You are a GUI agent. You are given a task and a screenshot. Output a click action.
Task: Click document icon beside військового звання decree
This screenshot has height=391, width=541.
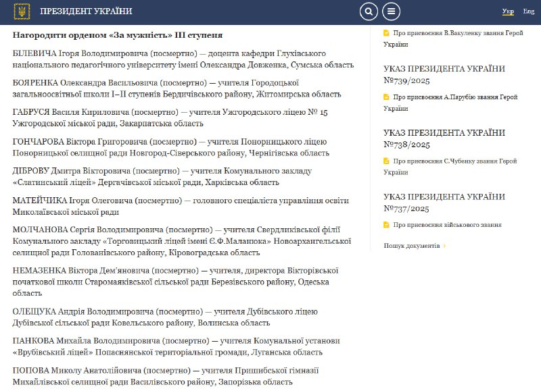pyautogui.click(x=386, y=225)
